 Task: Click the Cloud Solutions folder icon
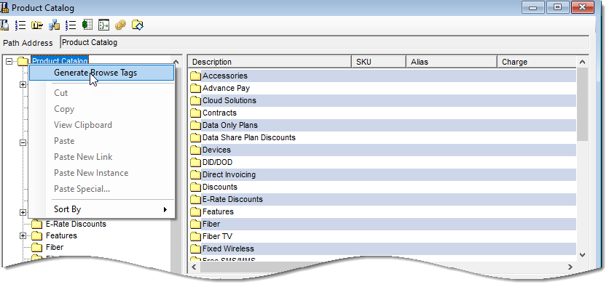pos(195,100)
